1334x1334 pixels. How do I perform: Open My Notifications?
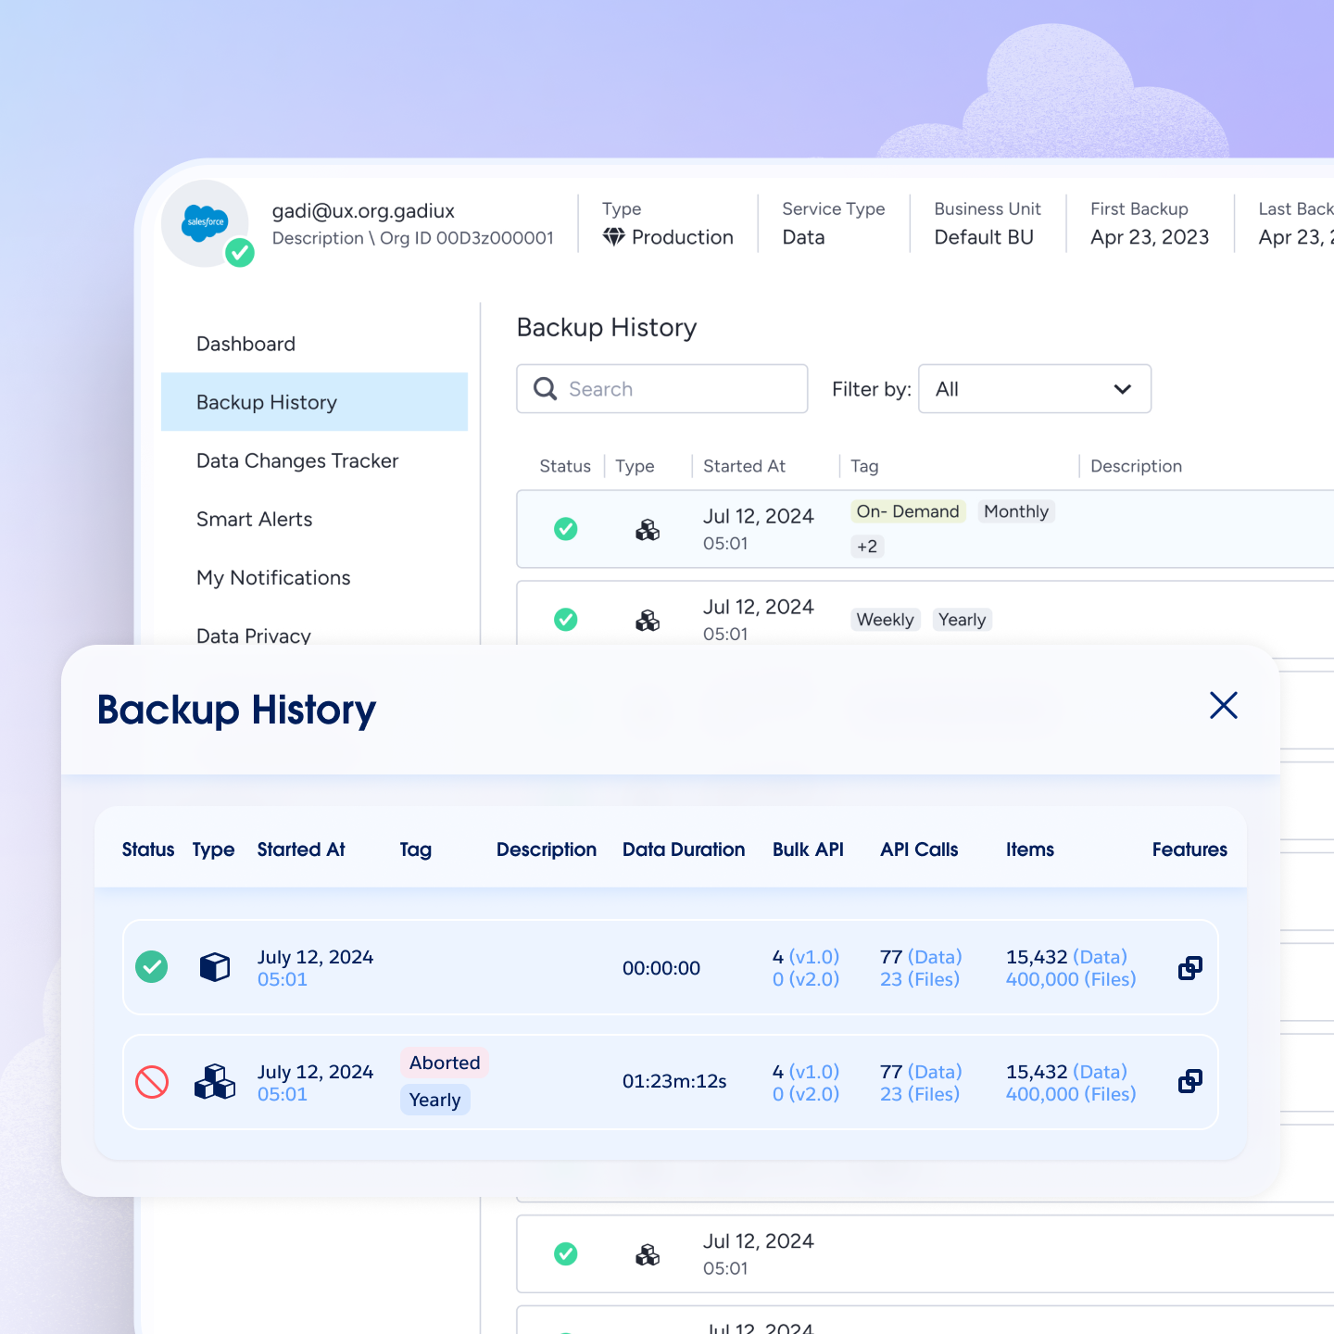[x=273, y=578]
